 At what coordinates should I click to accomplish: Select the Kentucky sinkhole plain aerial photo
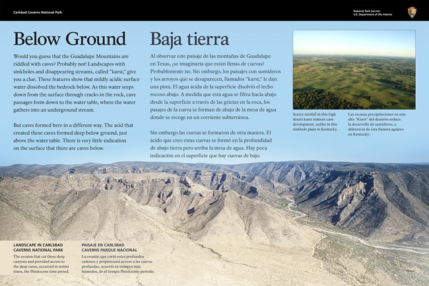[x=354, y=70]
